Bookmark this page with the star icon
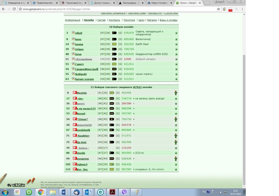The width and height of the screenshot is (279, 196). coord(218,9)
